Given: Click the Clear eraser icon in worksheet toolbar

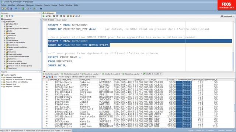Looking at the screenshot, I should pos(74,16).
